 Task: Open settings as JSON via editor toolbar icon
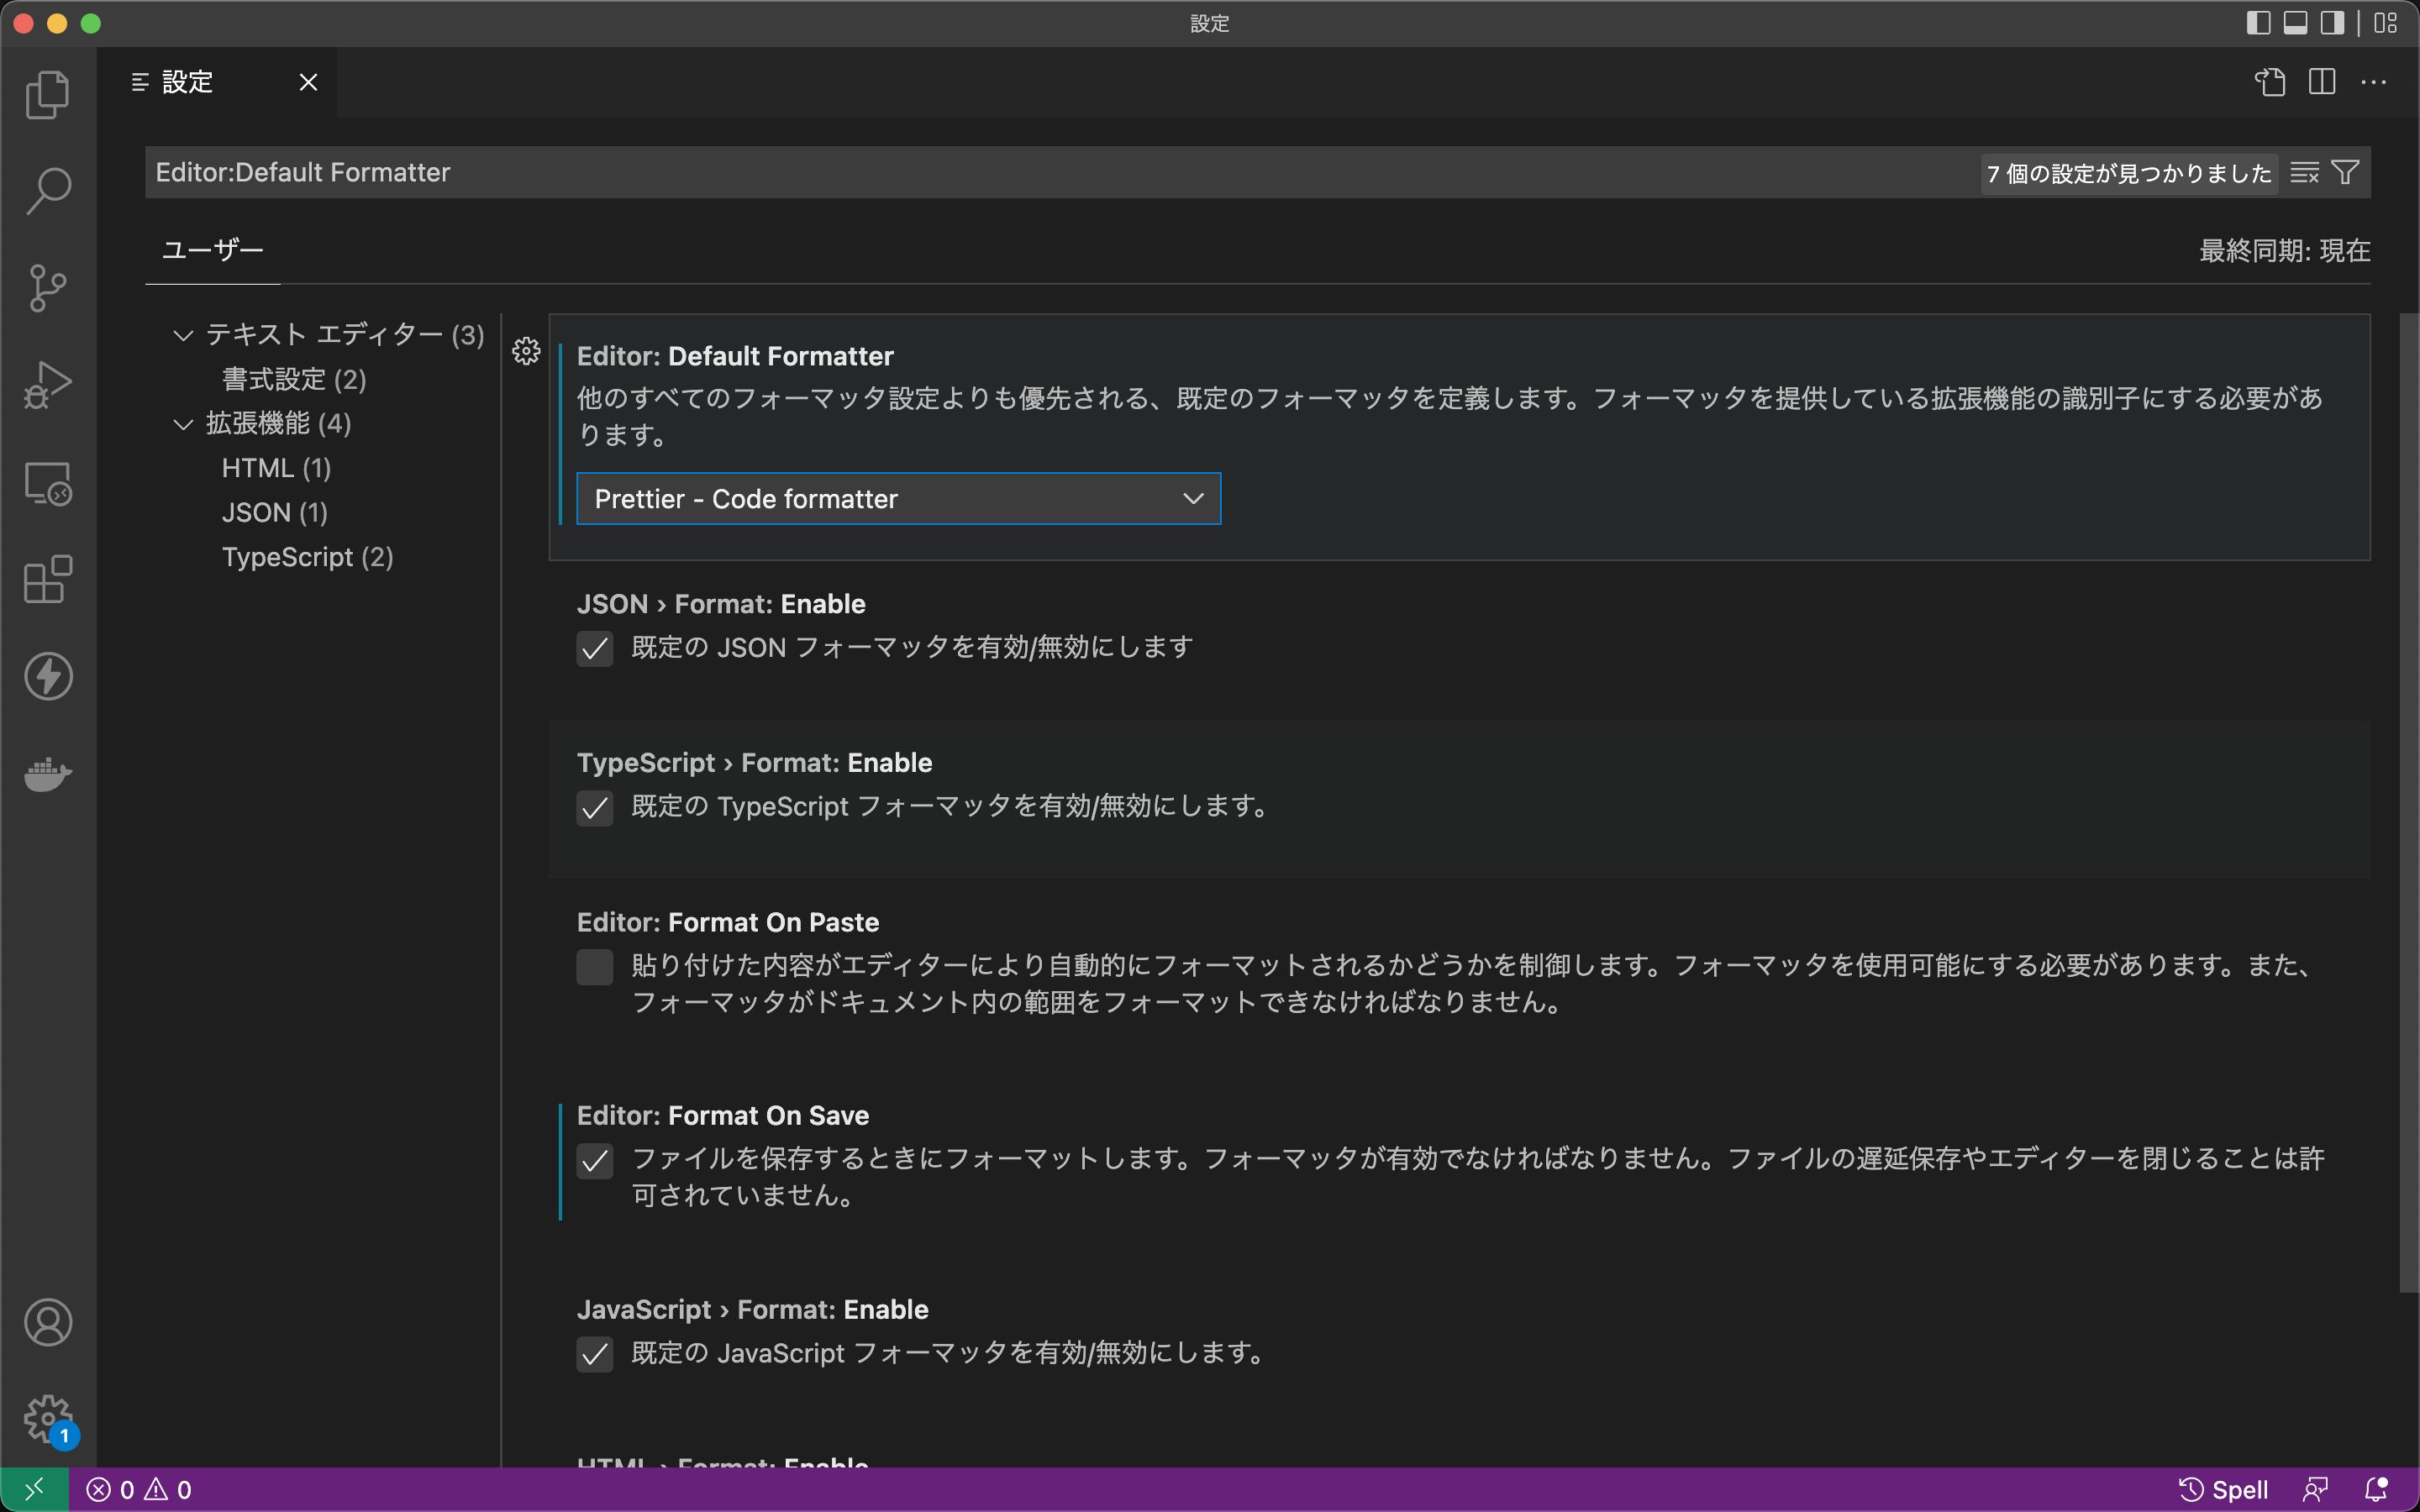tap(2271, 82)
